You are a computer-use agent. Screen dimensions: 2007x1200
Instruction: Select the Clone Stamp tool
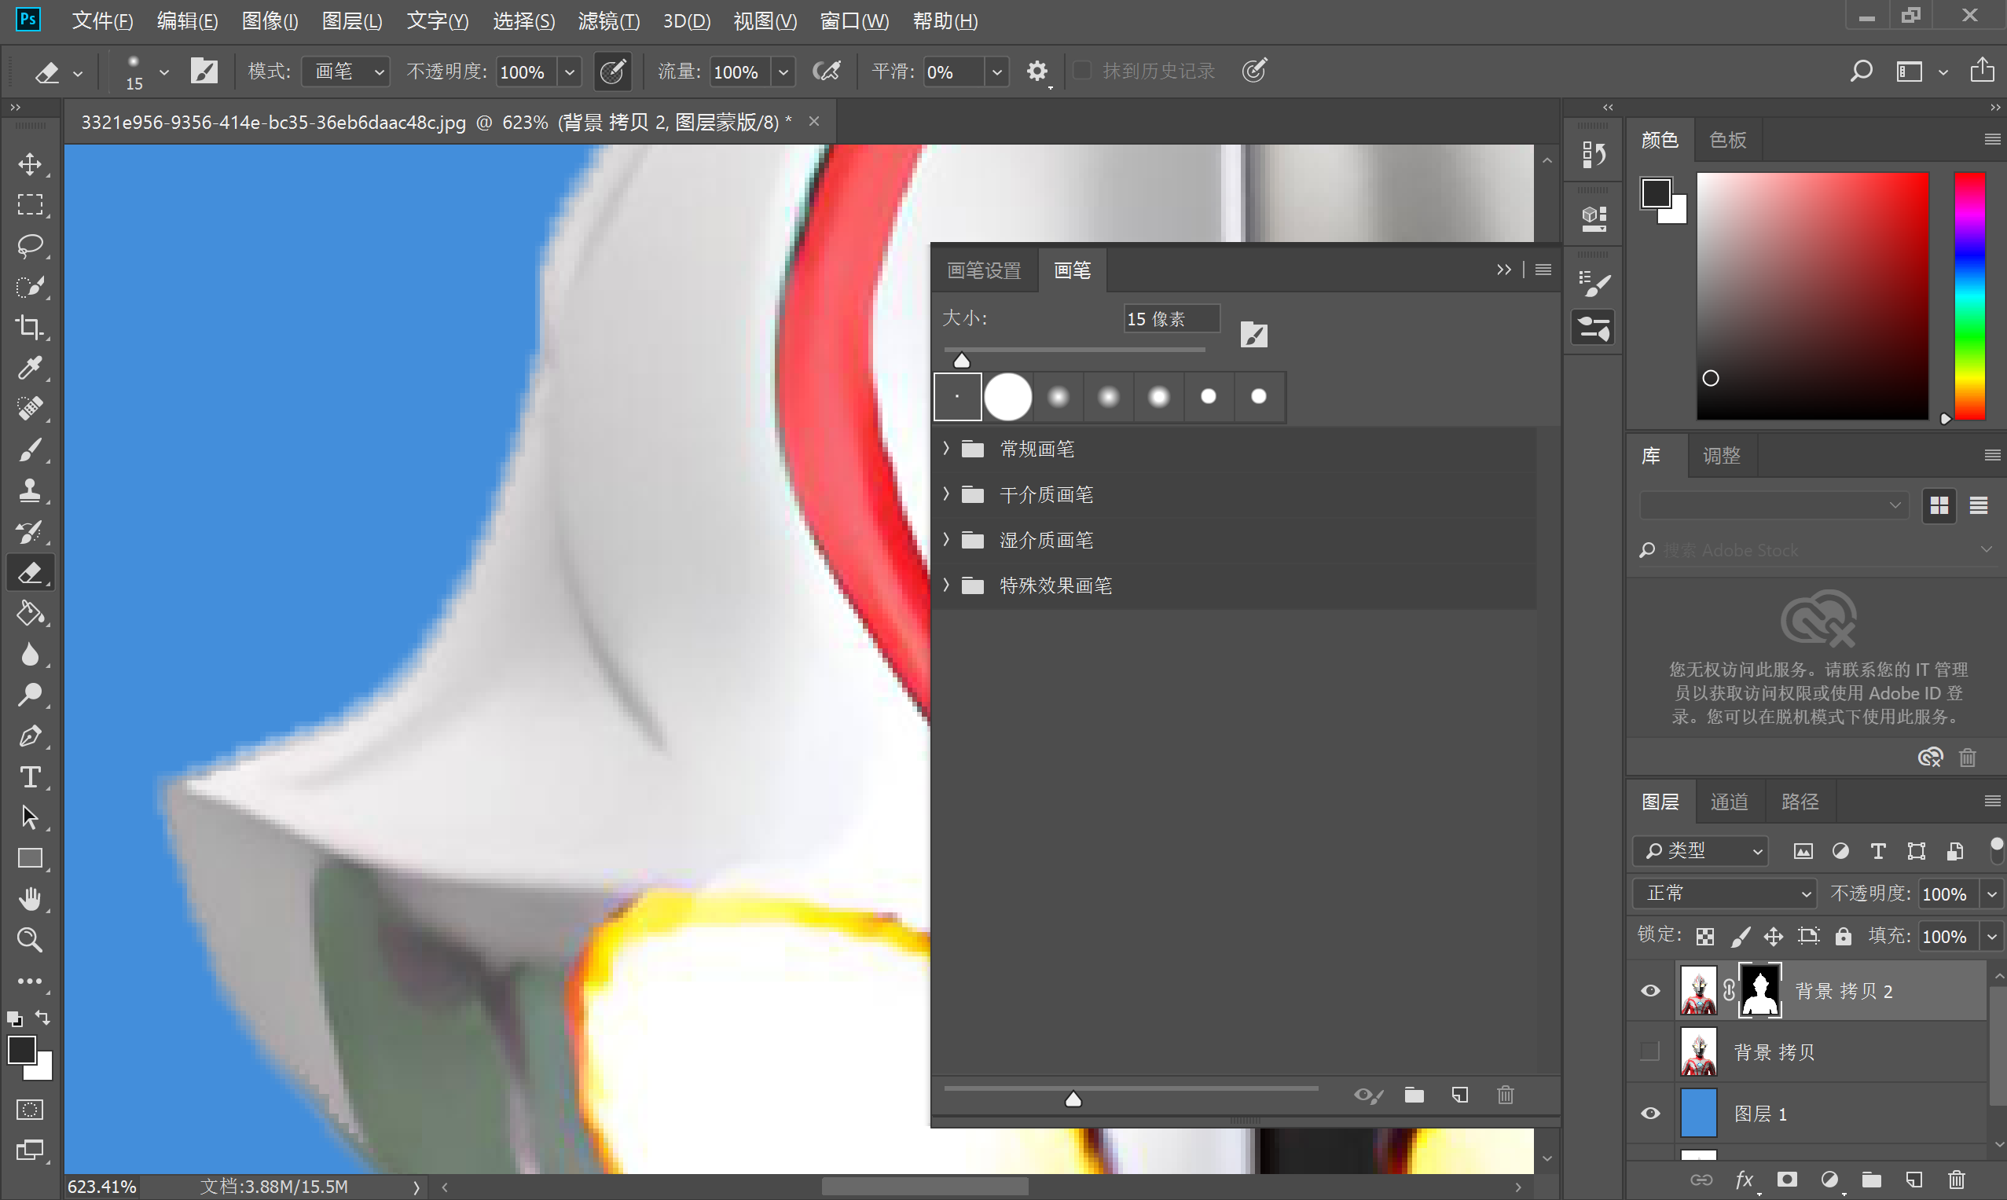click(30, 490)
